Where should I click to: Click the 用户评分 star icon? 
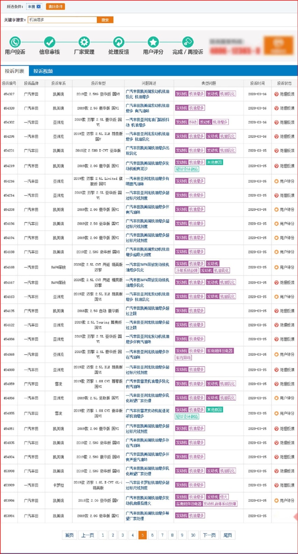(x=153, y=42)
